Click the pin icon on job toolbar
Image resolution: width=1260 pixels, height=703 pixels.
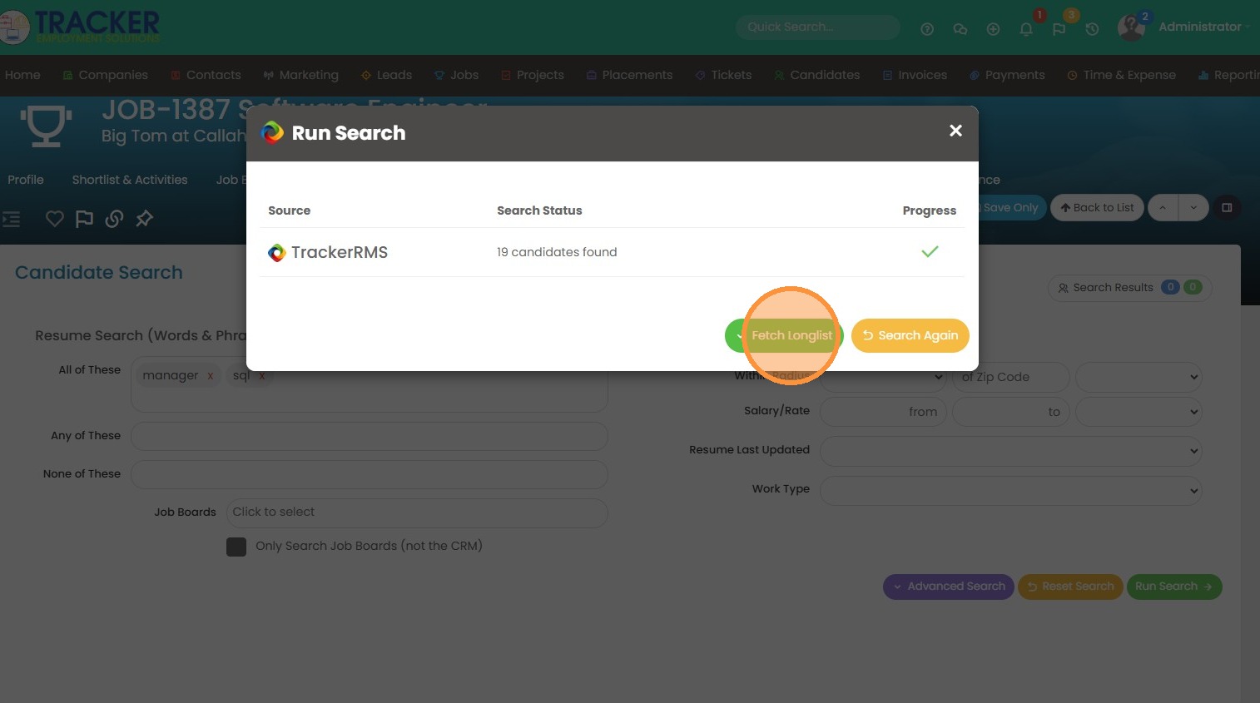point(145,219)
